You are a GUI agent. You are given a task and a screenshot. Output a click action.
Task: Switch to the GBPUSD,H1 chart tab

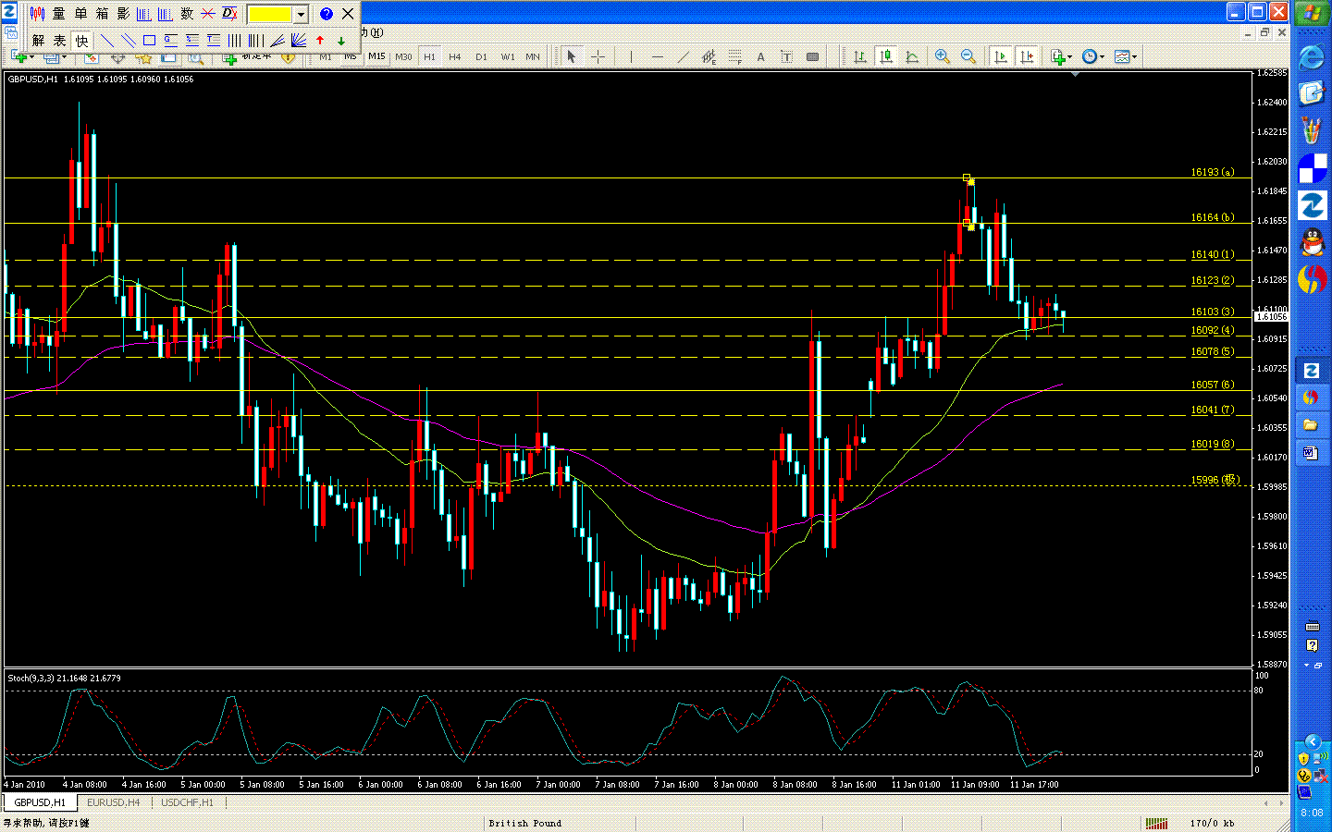coord(40,802)
